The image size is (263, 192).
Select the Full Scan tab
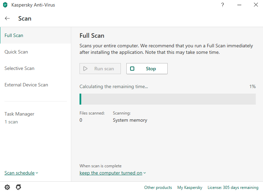click(x=14, y=35)
